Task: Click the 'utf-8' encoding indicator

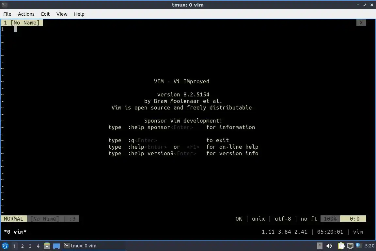Action: pos(283,219)
